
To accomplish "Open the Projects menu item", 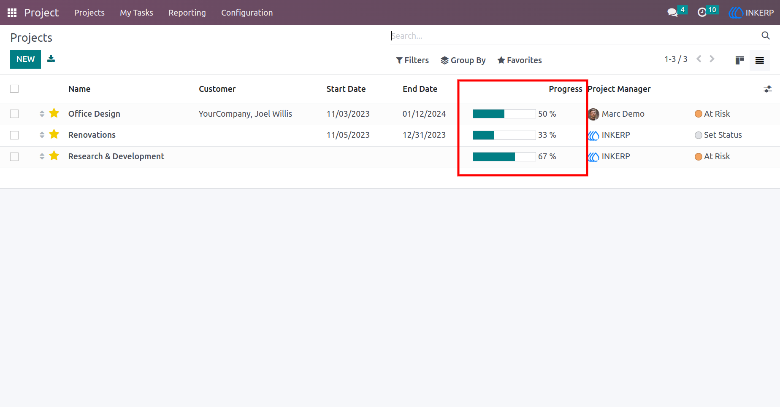I will click(x=89, y=13).
